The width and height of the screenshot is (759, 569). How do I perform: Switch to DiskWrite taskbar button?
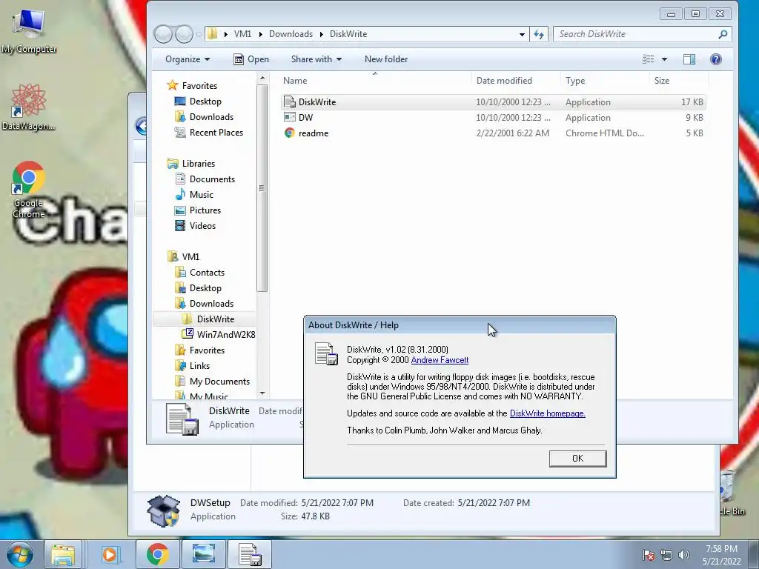point(251,554)
